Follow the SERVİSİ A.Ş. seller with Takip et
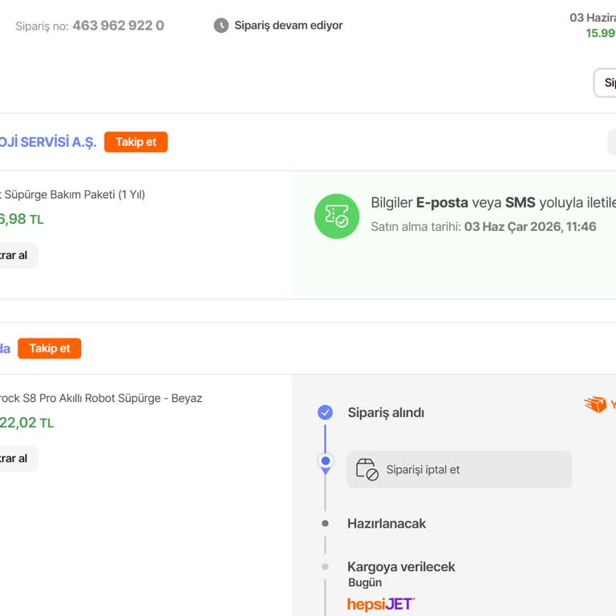The height and width of the screenshot is (616, 616). tap(136, 142)
